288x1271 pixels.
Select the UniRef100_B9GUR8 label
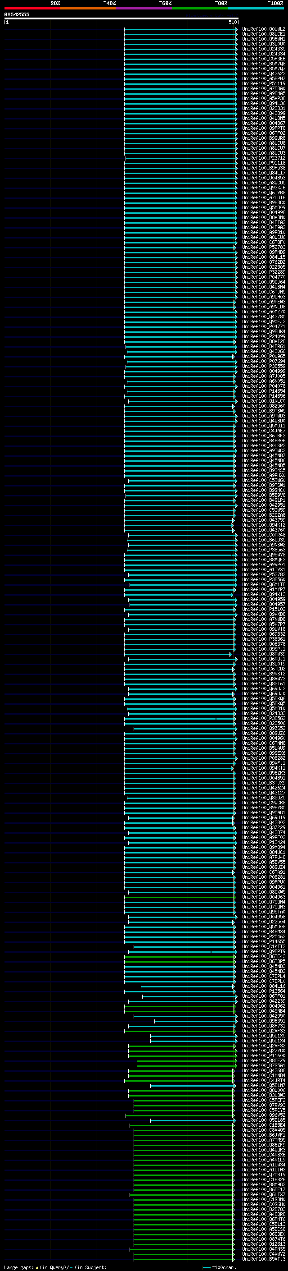(263, 138)
